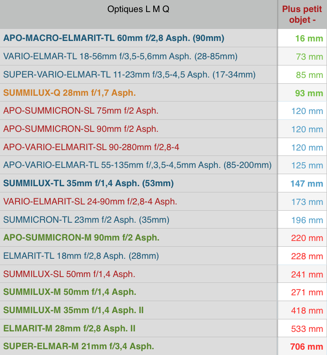Choose ELMARIT-TL 18mm f/2,8 lens
Screen dimensions: 327x355
pos(81,256)
